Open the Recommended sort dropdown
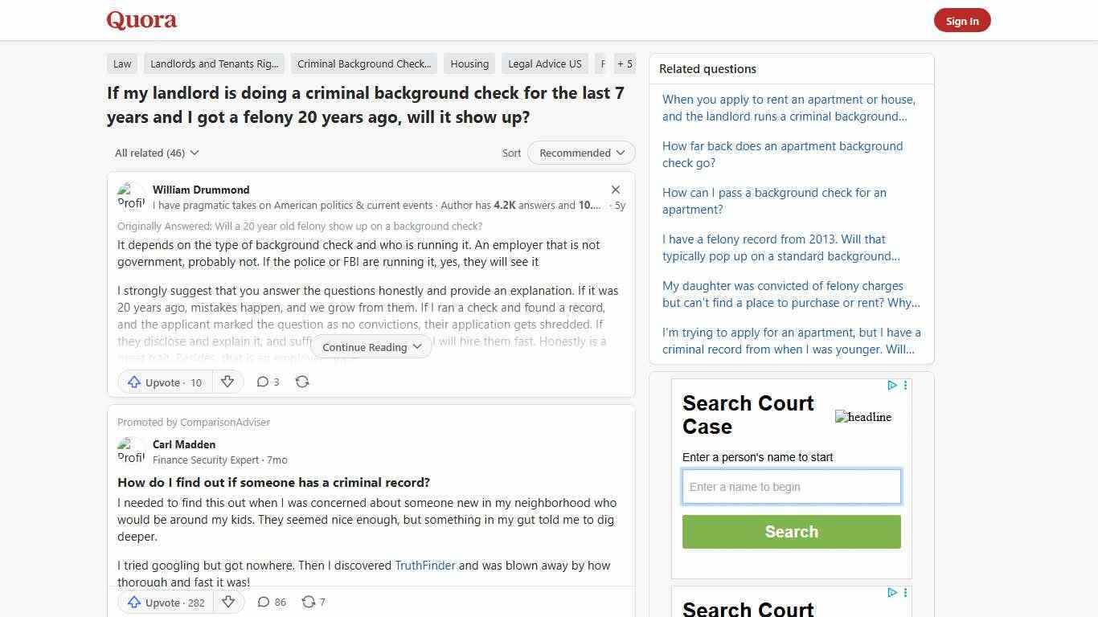 click(580, 153)
